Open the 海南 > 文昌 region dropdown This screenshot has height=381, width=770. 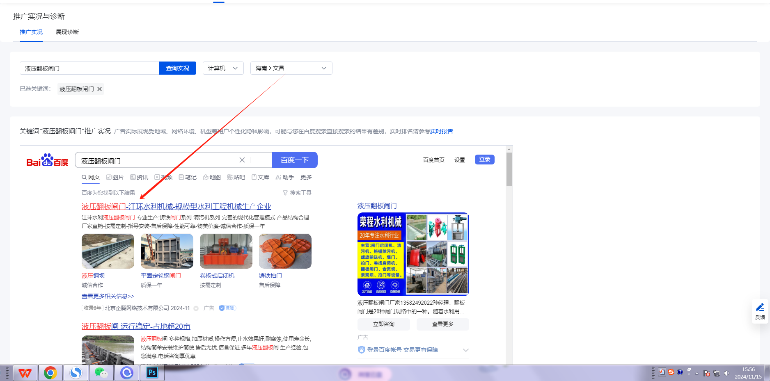(x=291, y=68)
